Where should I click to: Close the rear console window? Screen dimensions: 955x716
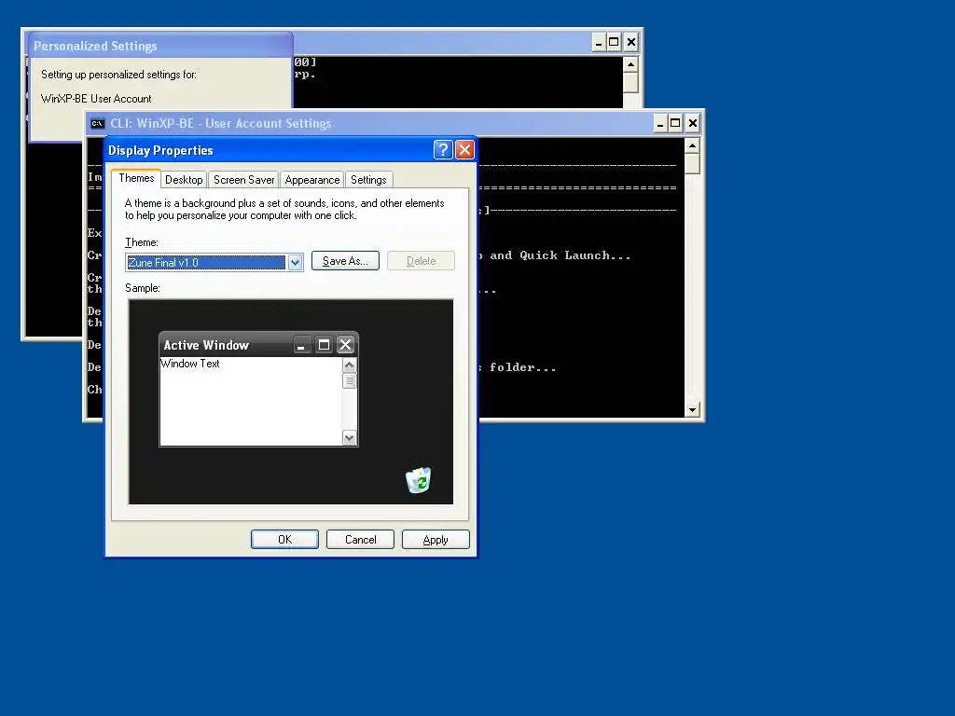point(631,43)
